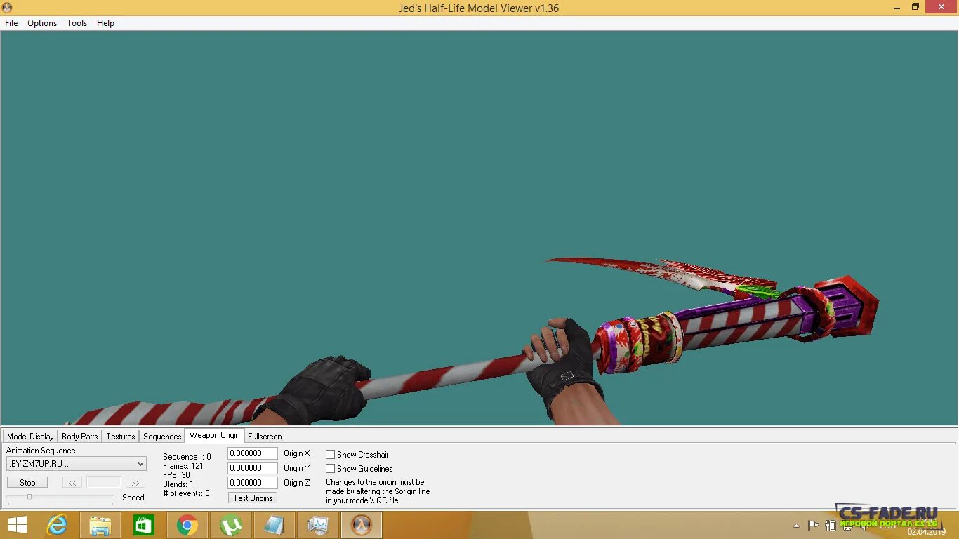Screen dimensions: 959x539
Task: Click the 'Frames: 121' text
Action: click(183, 466)
